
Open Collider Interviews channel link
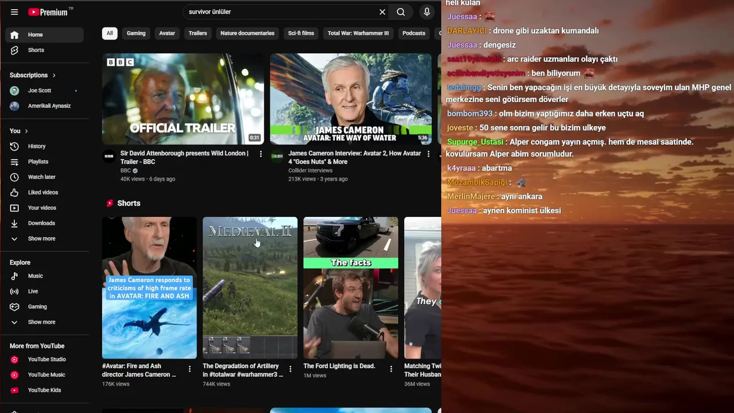(310, 170)
